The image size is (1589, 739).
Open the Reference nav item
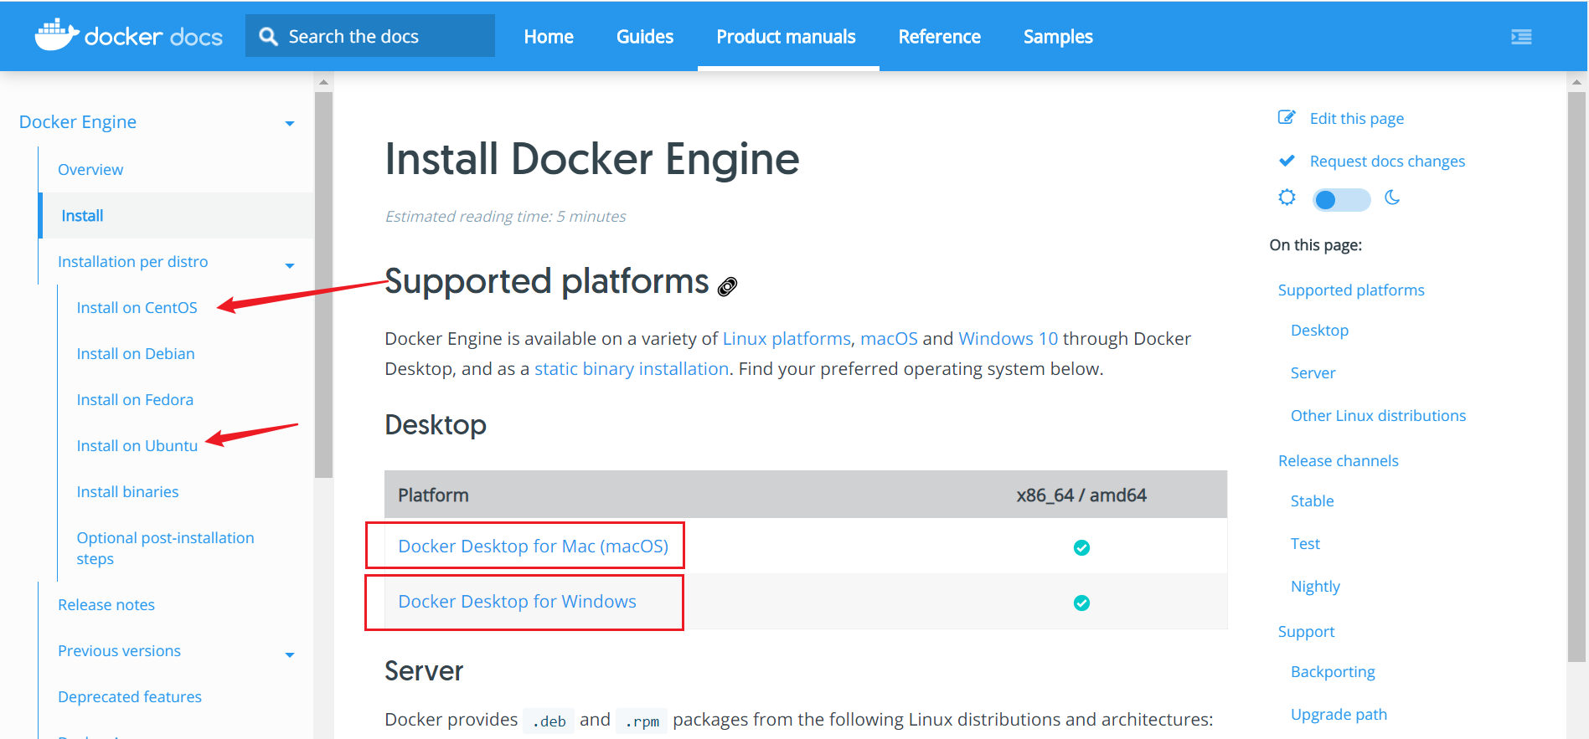939,37
